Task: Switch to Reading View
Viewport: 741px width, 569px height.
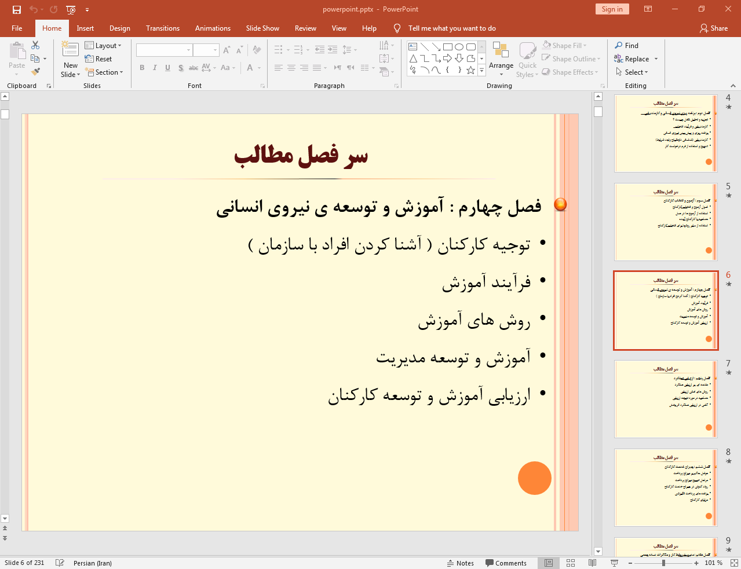Action: coord(592,563)
